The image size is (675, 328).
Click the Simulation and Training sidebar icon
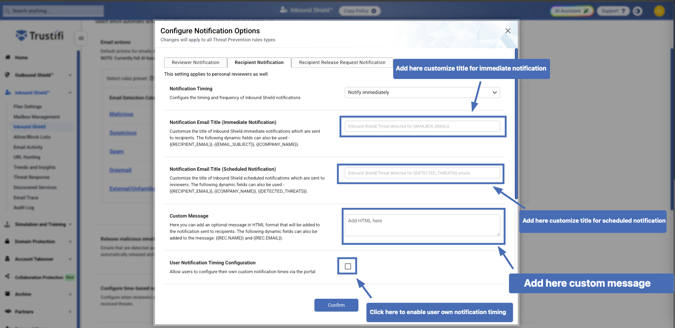coord(7,224)
